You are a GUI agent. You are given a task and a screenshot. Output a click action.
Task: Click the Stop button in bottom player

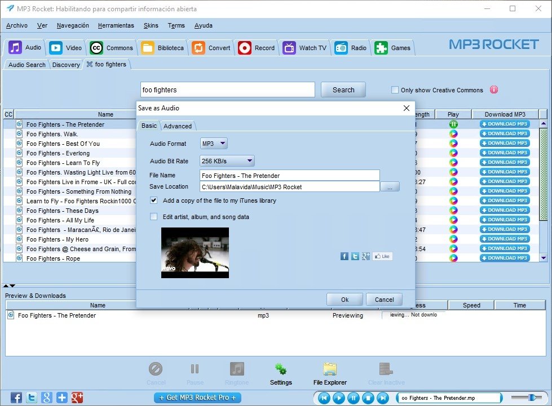(x=368, y=398)
